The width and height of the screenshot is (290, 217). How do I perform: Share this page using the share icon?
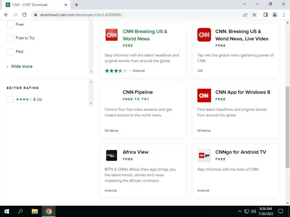245,15
